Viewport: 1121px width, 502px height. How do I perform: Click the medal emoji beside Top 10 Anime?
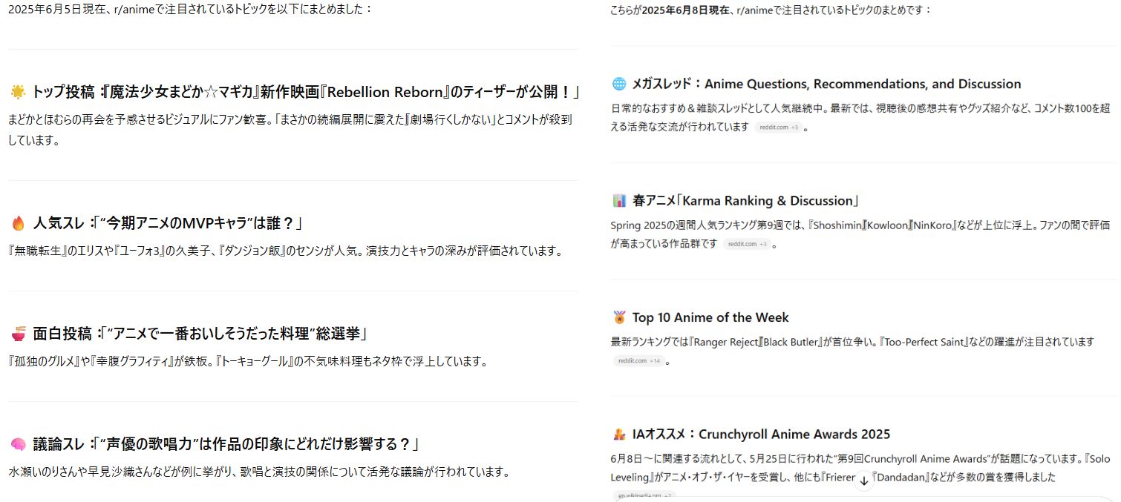619,317
